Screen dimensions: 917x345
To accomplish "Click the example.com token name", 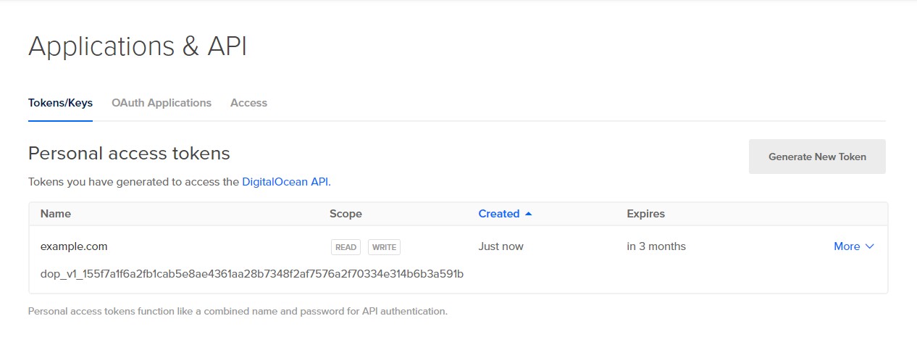I will coord(74,246).
